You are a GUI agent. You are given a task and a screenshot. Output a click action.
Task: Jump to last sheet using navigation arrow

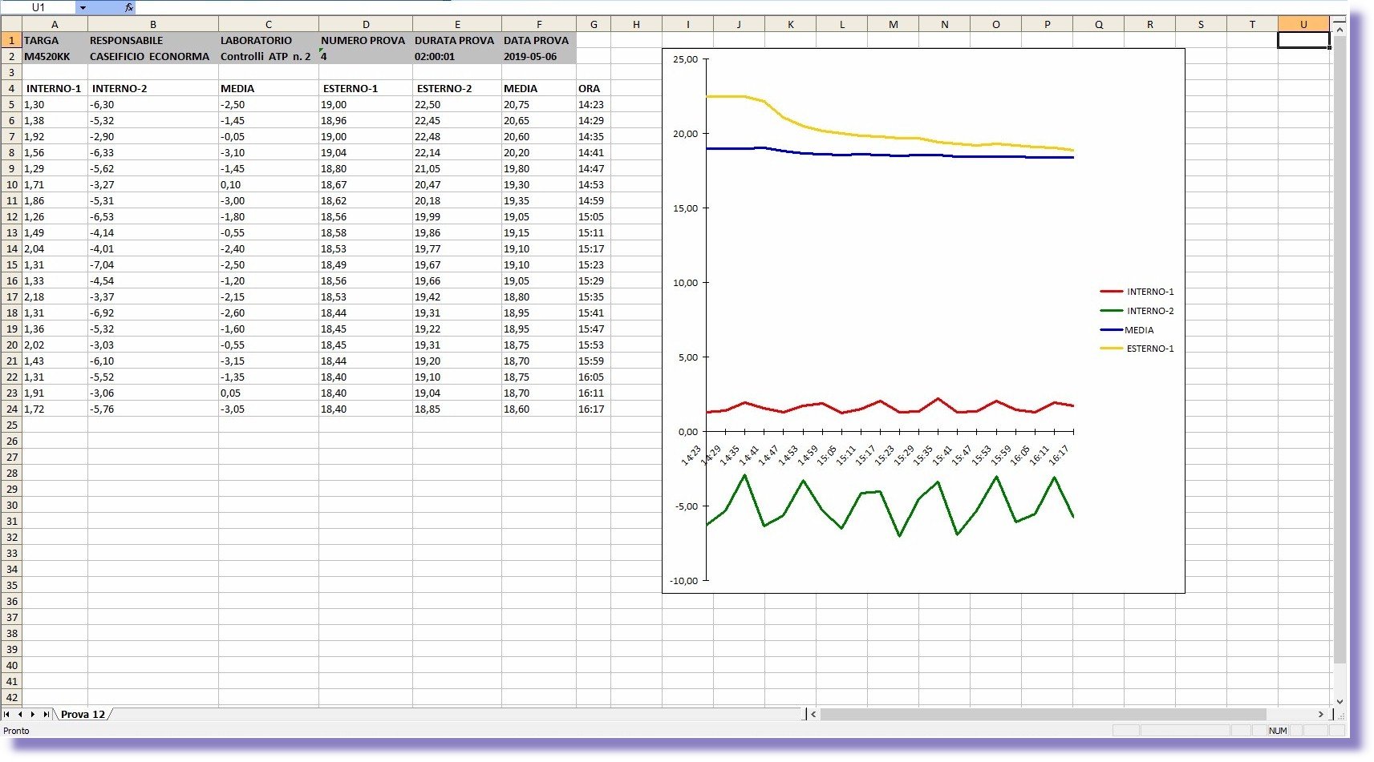[x=46, y=714]
